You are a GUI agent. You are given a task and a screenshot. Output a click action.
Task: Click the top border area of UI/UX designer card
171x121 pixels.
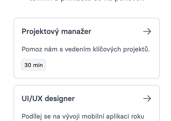coord(87,86)
